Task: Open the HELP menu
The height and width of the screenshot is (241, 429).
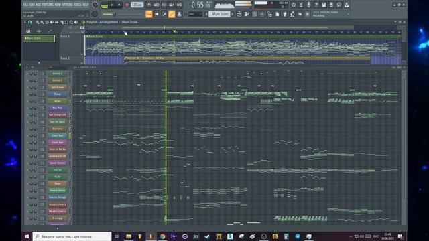Action: (86, 5)
